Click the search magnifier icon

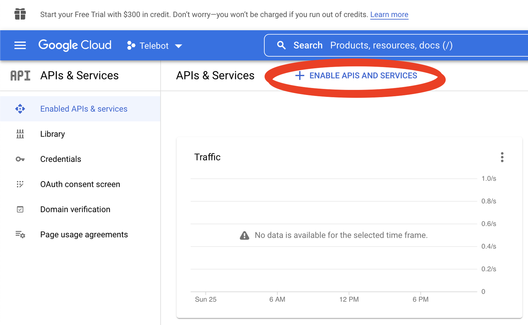[x=281, y=45]
